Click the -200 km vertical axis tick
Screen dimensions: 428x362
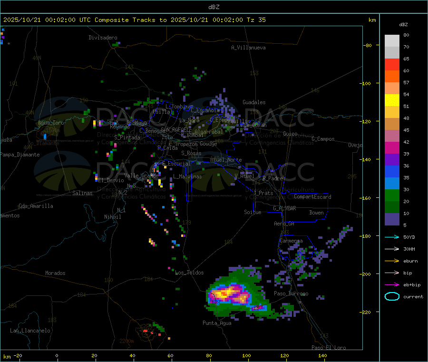click(365, 274)
